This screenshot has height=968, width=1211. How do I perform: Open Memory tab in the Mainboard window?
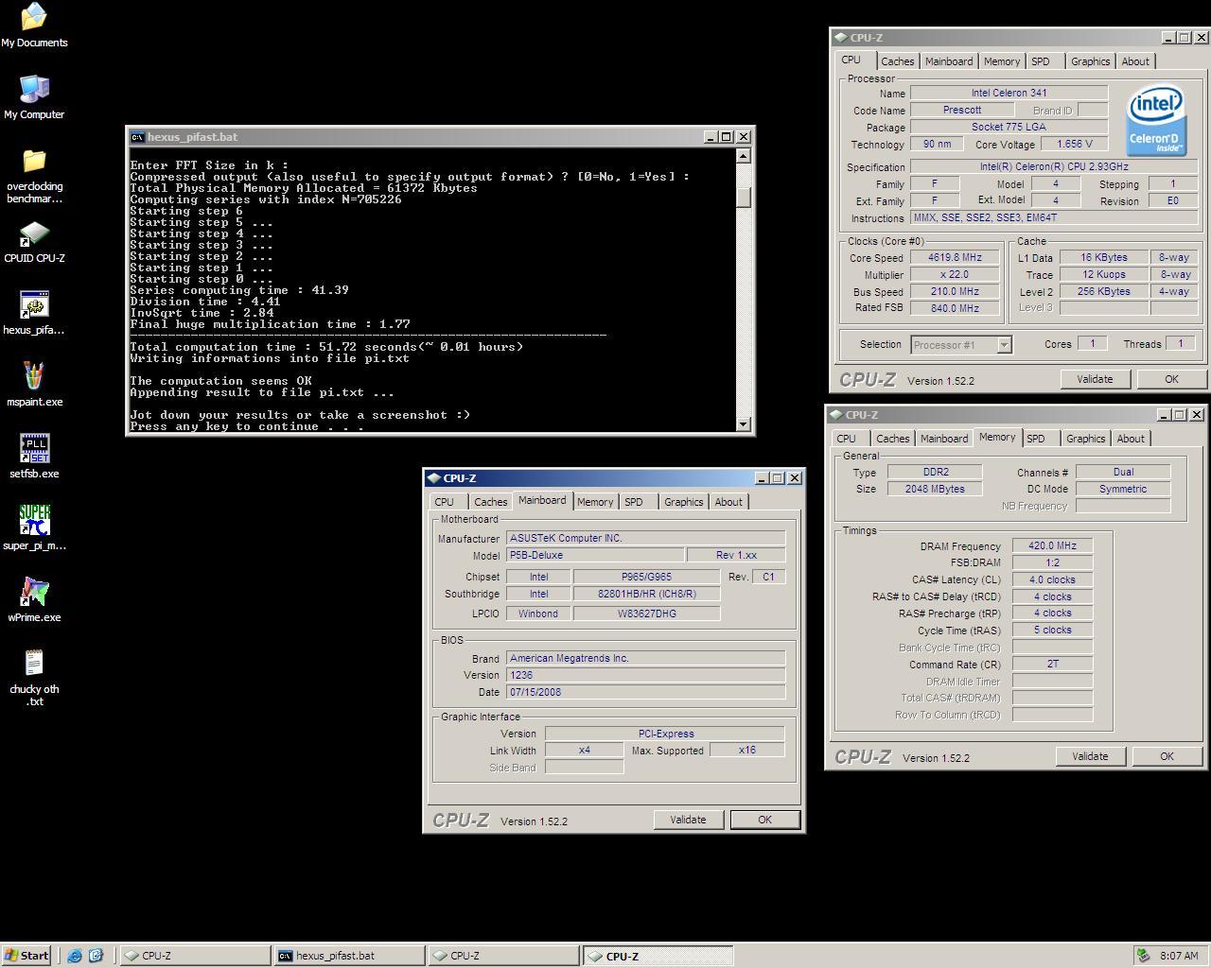(595, 502)
